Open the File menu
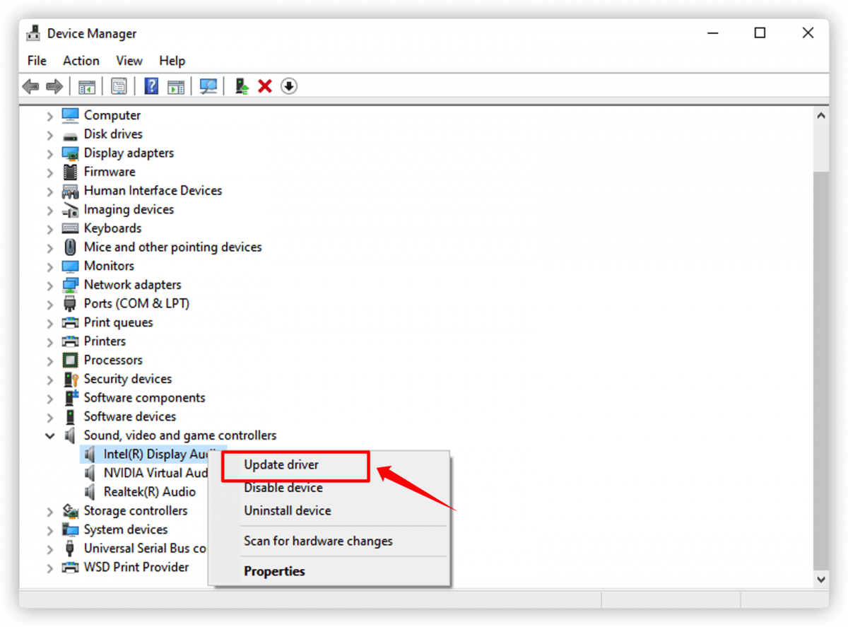 [37, 61]
